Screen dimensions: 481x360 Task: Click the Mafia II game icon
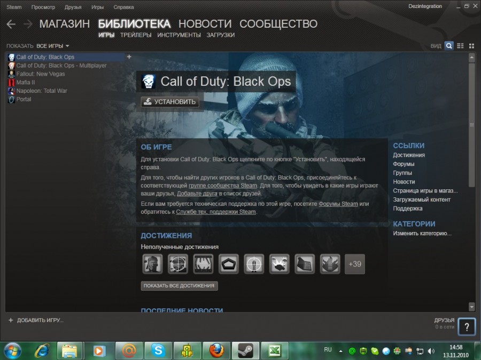tap(11, 82)
